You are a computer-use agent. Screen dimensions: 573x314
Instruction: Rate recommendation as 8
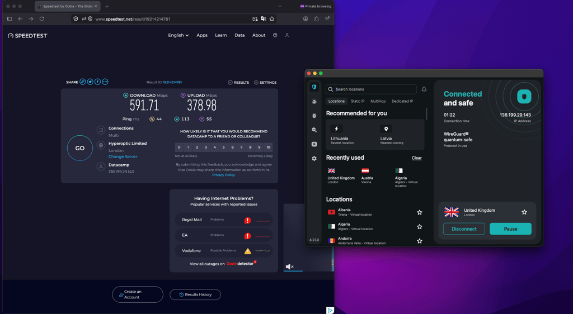pos(250,148)
